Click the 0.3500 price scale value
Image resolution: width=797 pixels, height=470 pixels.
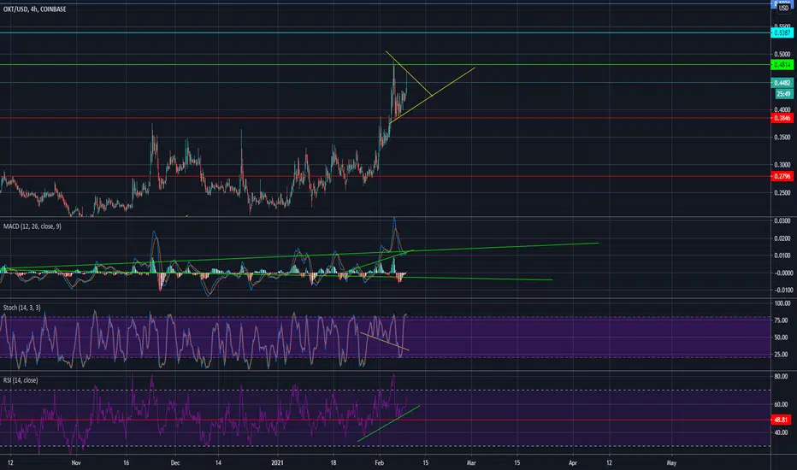[x=782, y=138]
